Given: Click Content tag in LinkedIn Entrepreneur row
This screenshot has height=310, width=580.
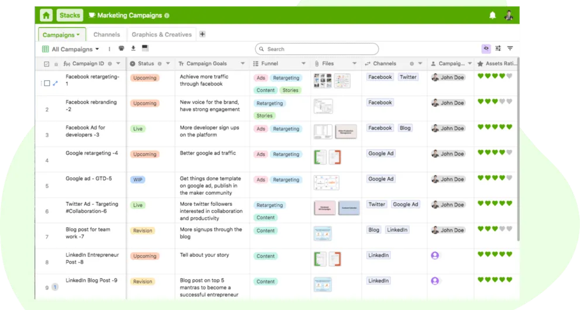Looking at the screenshot, I should (265, 256).
